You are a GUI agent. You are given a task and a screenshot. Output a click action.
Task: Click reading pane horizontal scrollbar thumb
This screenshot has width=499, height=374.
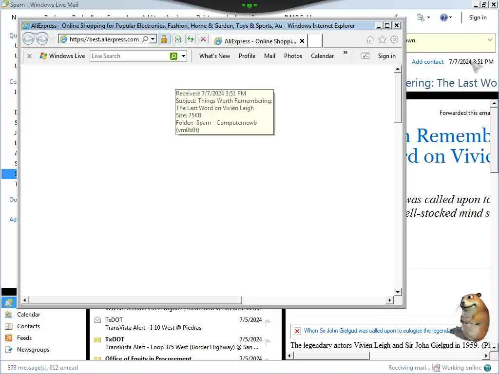tap(331, 356)
